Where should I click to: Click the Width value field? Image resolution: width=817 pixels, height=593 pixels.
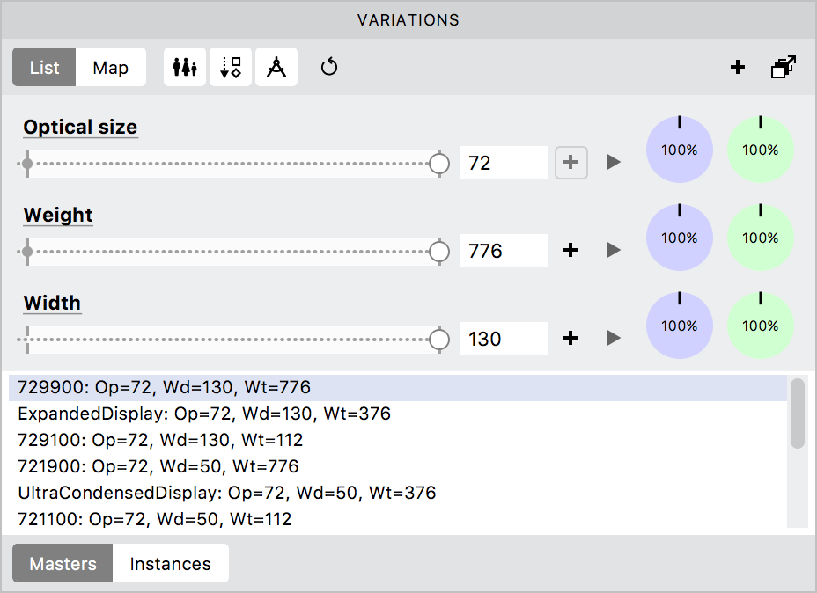coord(504,339)
